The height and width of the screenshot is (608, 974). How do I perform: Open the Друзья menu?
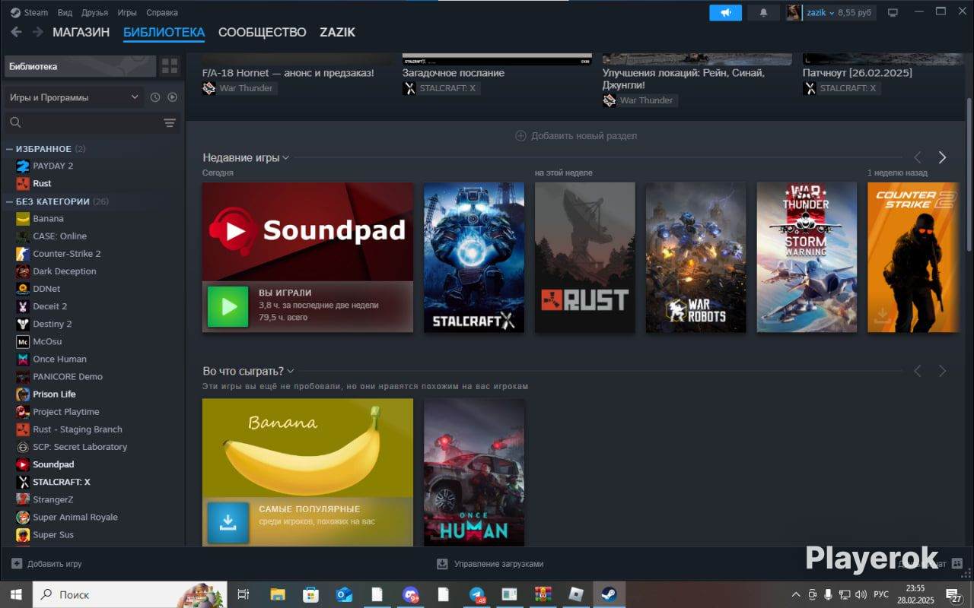(x=94, y=12)
